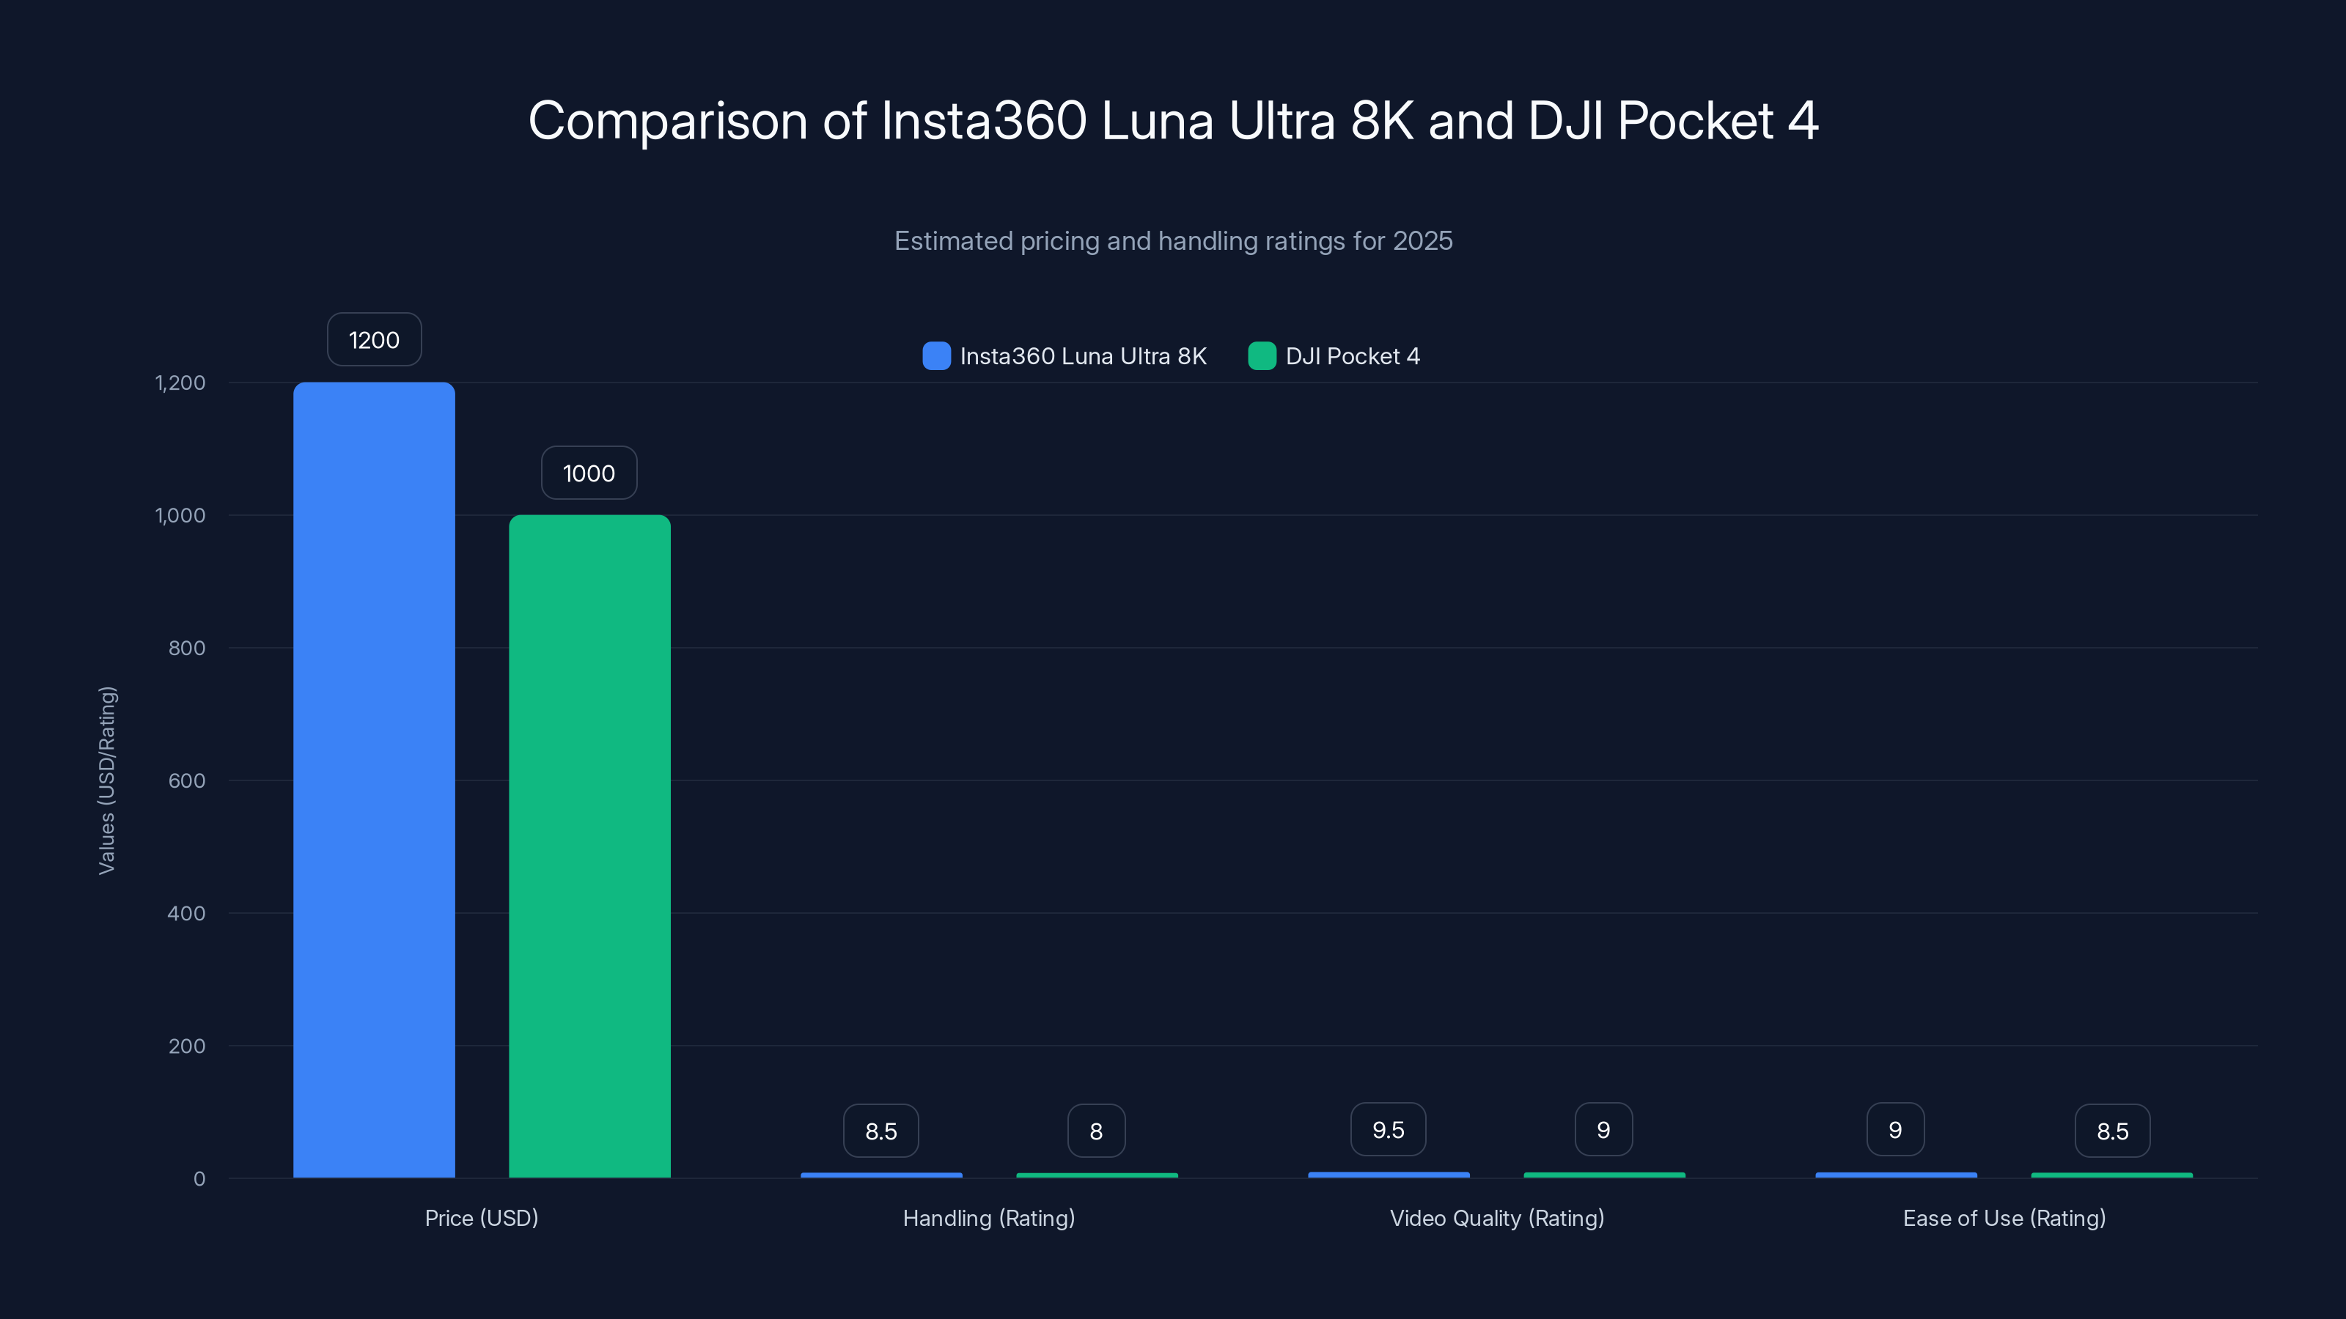Toggle the DJI Pocket 4 legend label
The height and width of the screenshot is (1319, 2346).
click(1353, 356)
